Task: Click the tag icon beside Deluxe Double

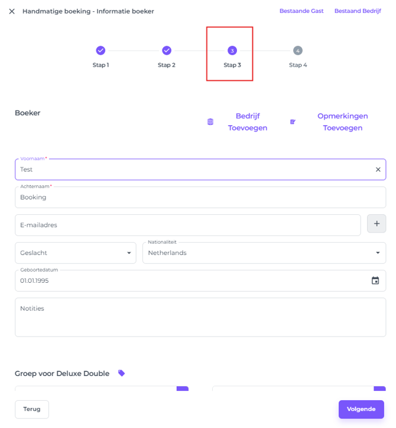Action: pyautogui.click(x=122, y=373)
